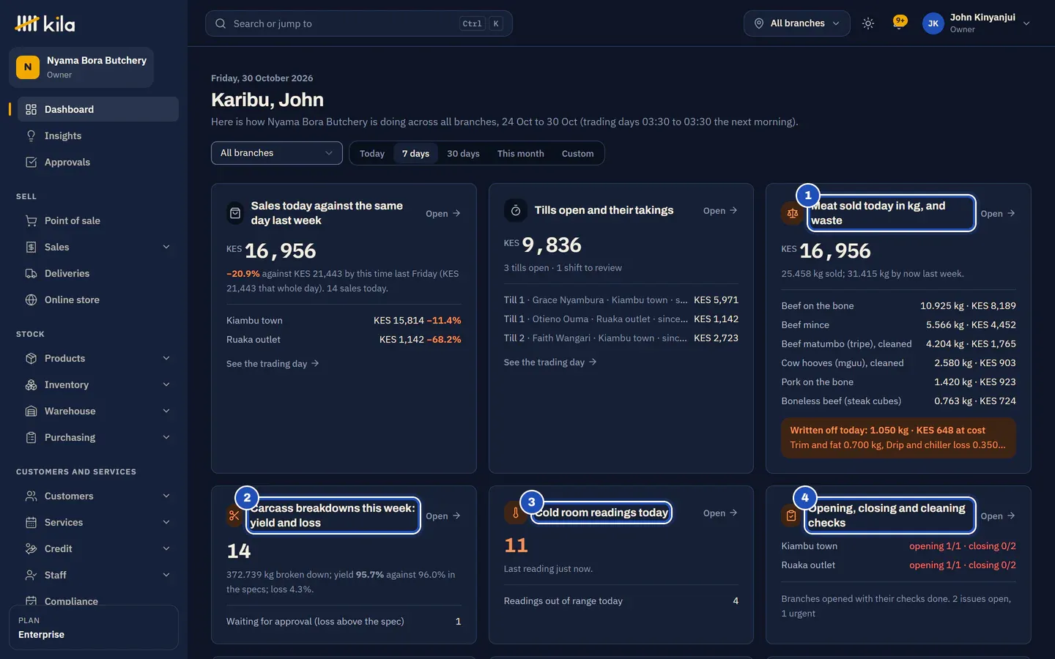The height and width of the screenshot is (659, 1055).
Task: Select the This month range tab
Action: pos(521,153)
